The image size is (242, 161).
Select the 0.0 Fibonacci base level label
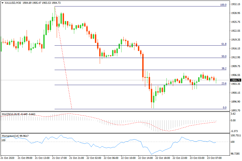click(225, 107)
